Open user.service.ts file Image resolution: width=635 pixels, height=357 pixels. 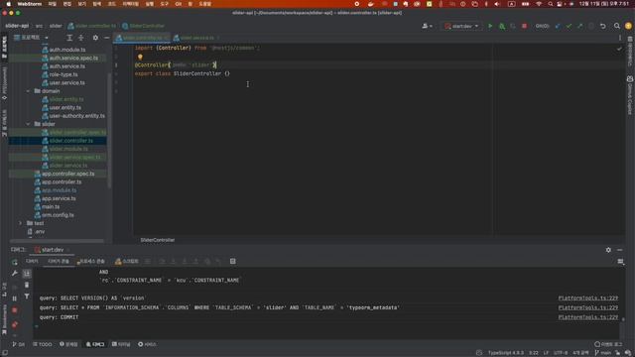point(63,83)
